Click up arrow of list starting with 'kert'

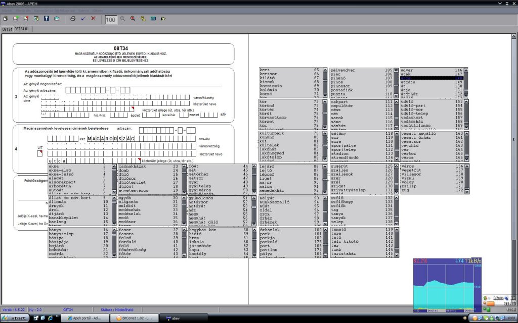[x=325, y=70]
